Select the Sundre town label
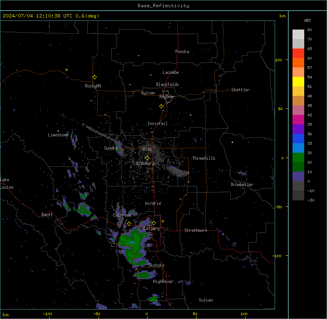 click(x=111, y=148)
